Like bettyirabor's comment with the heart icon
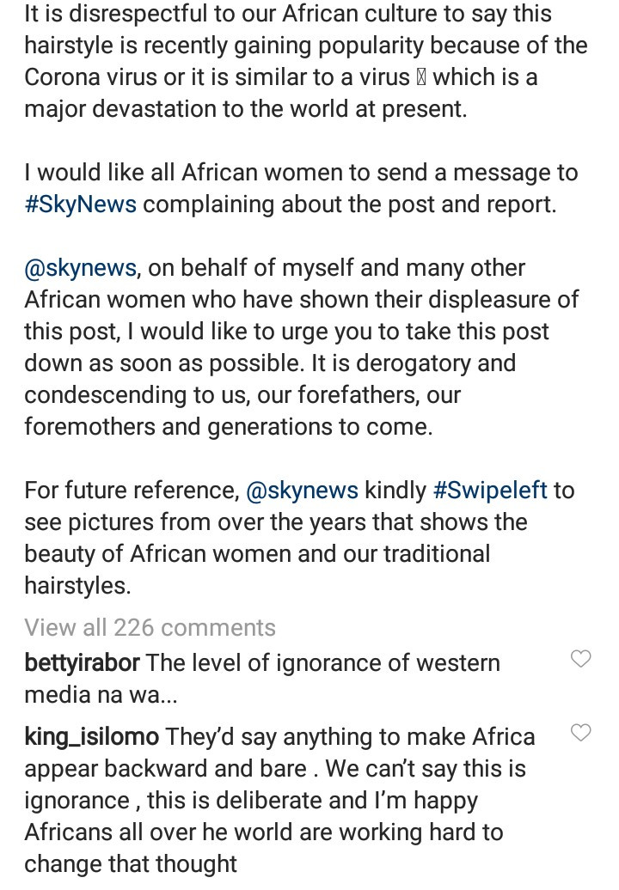The width and height of the screenshot is (619, 890). tap(580, 659)
